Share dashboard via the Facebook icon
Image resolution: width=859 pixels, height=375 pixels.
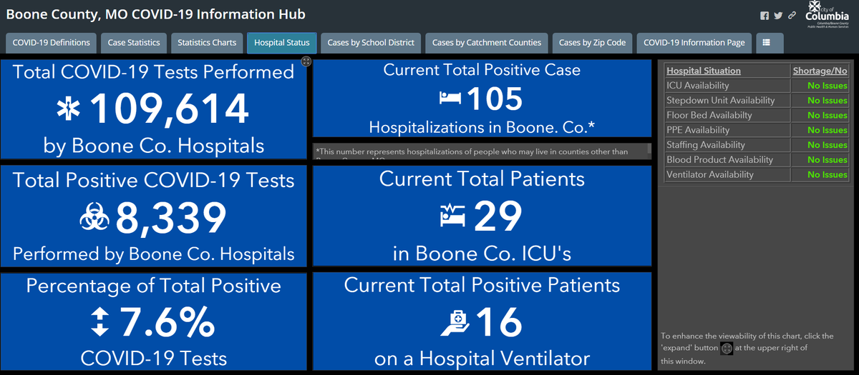pos(764,16)
